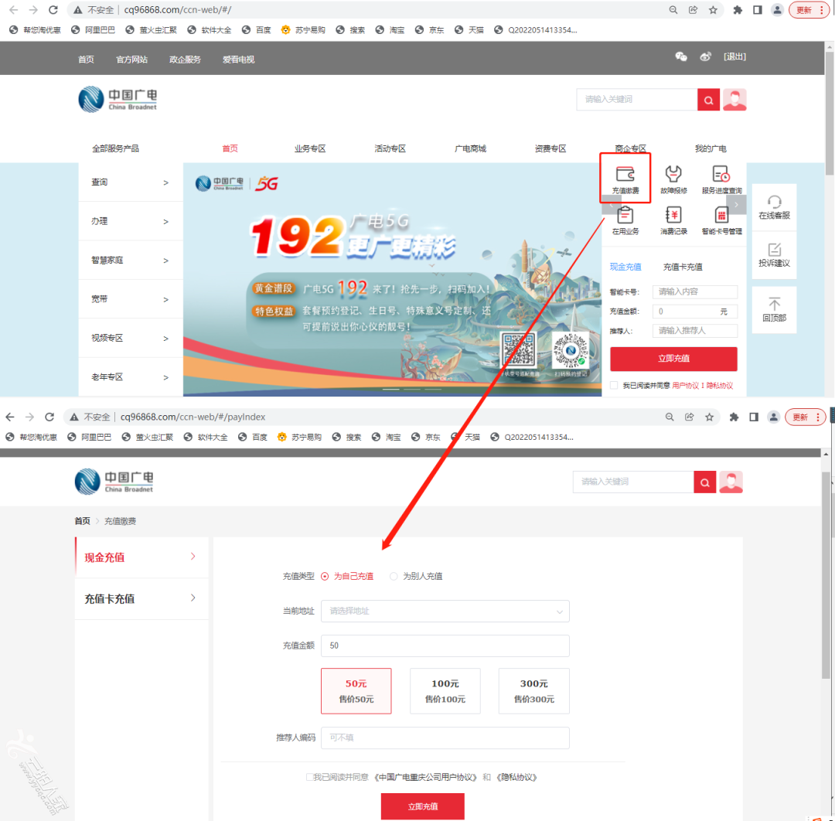835x821 pixels.
Task: Click 首页 breadcrumb link
Action: pos(82,521)
